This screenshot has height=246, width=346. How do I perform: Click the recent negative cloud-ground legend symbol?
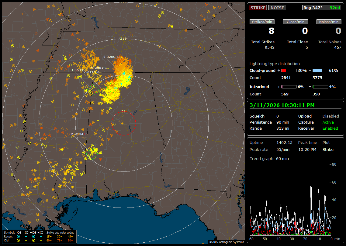[x=19, y=236]
